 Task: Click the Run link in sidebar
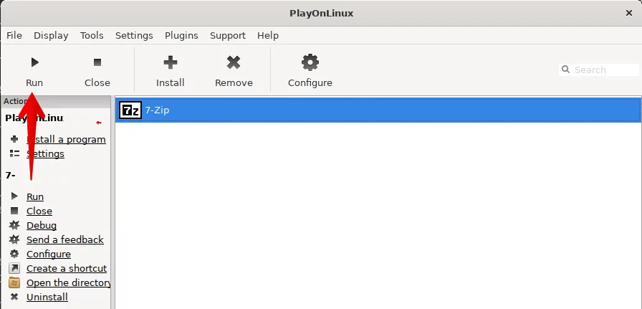click(35, 196)
